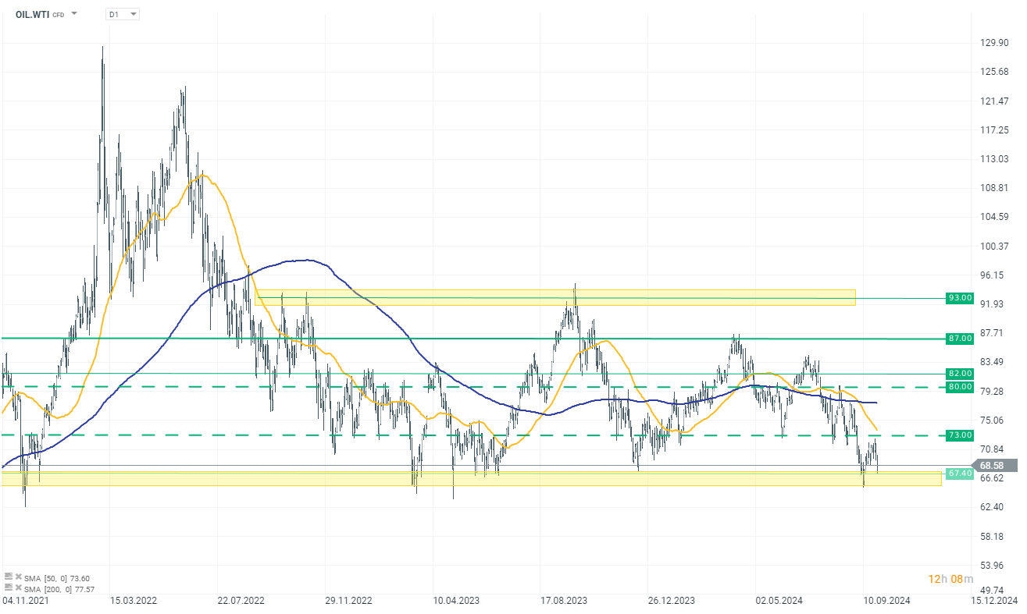This screenshot has height=614, width=1027.
Task: Click the candle countdown timer 12h 08m
Action: tap(950, 579)
